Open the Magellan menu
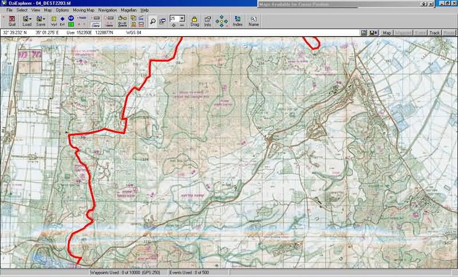This screenshot has width=458, height=277. 129,10
